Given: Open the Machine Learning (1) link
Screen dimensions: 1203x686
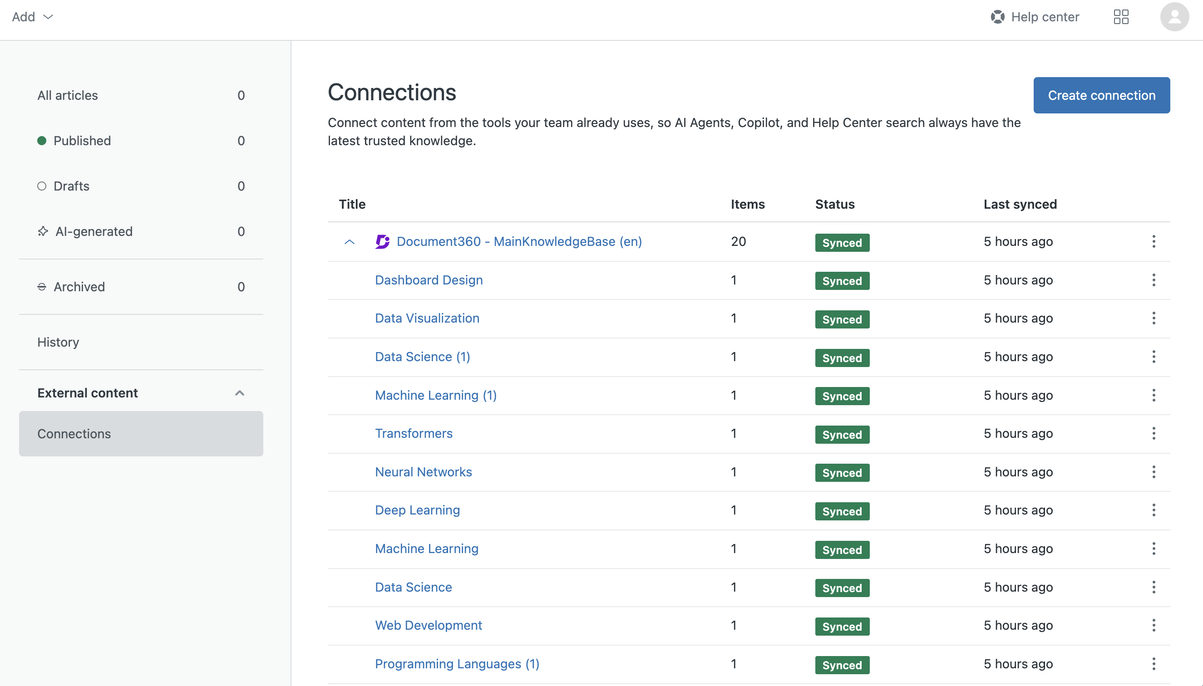Looking at the screenshot, I should [x=435, y=395].
